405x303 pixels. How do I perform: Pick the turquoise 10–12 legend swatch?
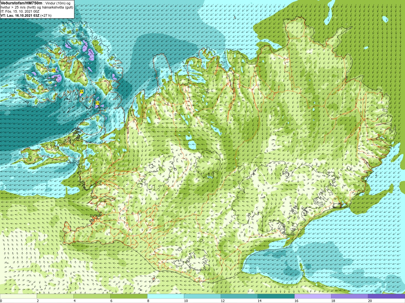click(x=202, y=296)
